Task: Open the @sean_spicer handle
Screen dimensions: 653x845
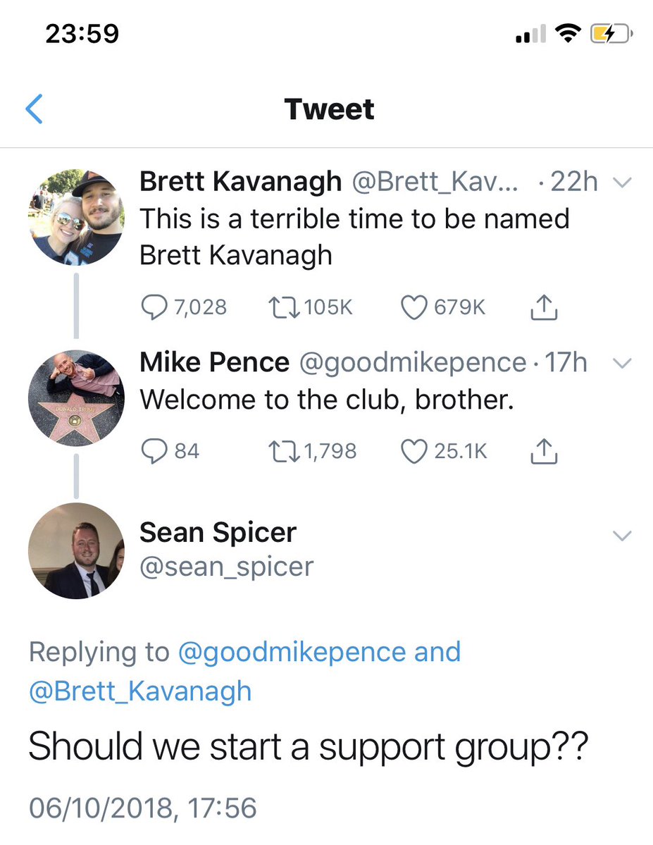Action: (x=226, y=567)
